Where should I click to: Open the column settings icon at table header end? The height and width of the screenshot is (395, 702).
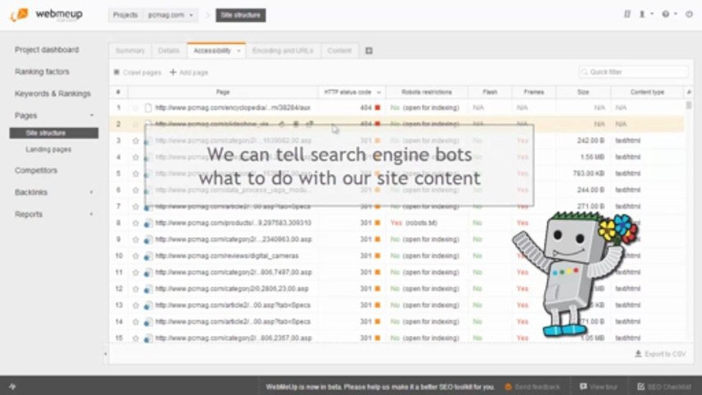(689, 92)
